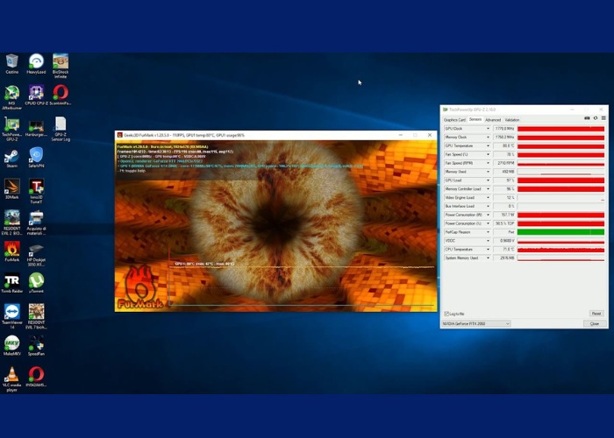Click the GPU-Z refresh icon
The width and height of the screenshot is (614, 438).
coord(595,119)
